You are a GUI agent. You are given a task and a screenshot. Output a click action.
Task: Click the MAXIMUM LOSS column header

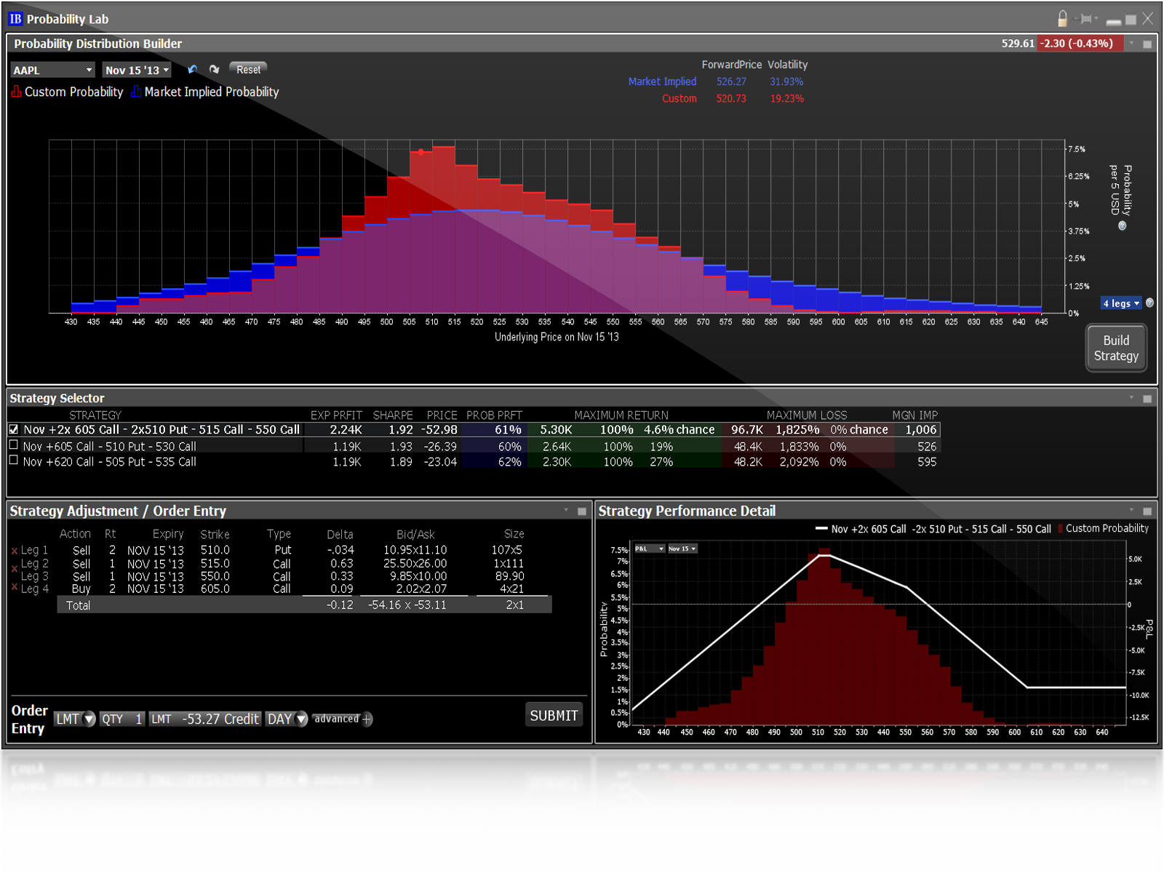click(807, 415)
